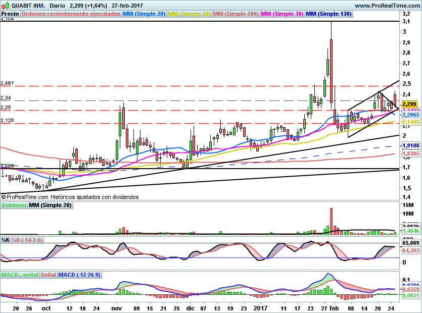Click the nov month marker on time axis

click(117, 308)
